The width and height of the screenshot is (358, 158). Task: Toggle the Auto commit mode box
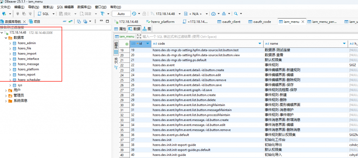point(121,14)
